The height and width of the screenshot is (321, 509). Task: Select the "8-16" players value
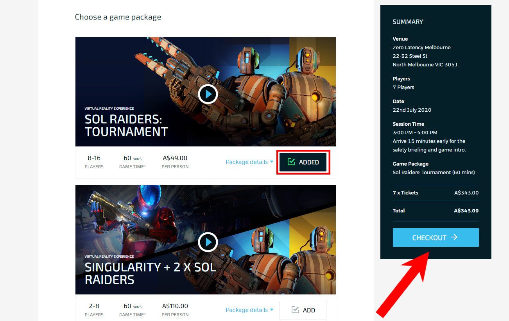[x=94, y=158]
